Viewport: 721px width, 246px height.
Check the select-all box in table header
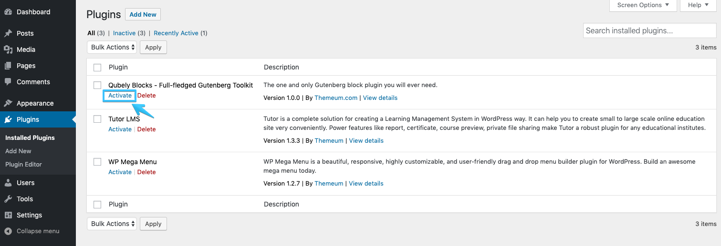point(97,67)
